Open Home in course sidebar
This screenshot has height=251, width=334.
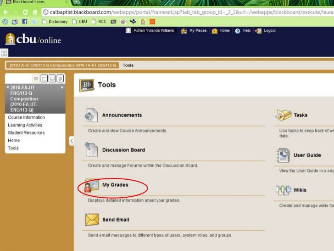(14, 141)
